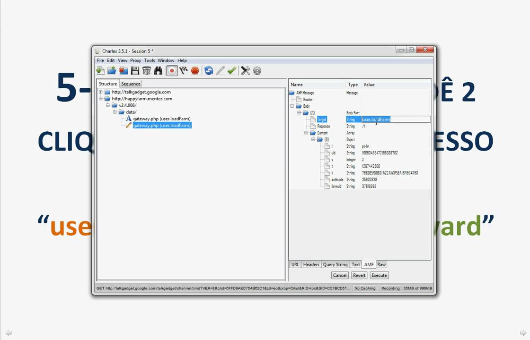Switch to the AMF tab
This screenshot has height=340, width=530.
pos(369,264)
